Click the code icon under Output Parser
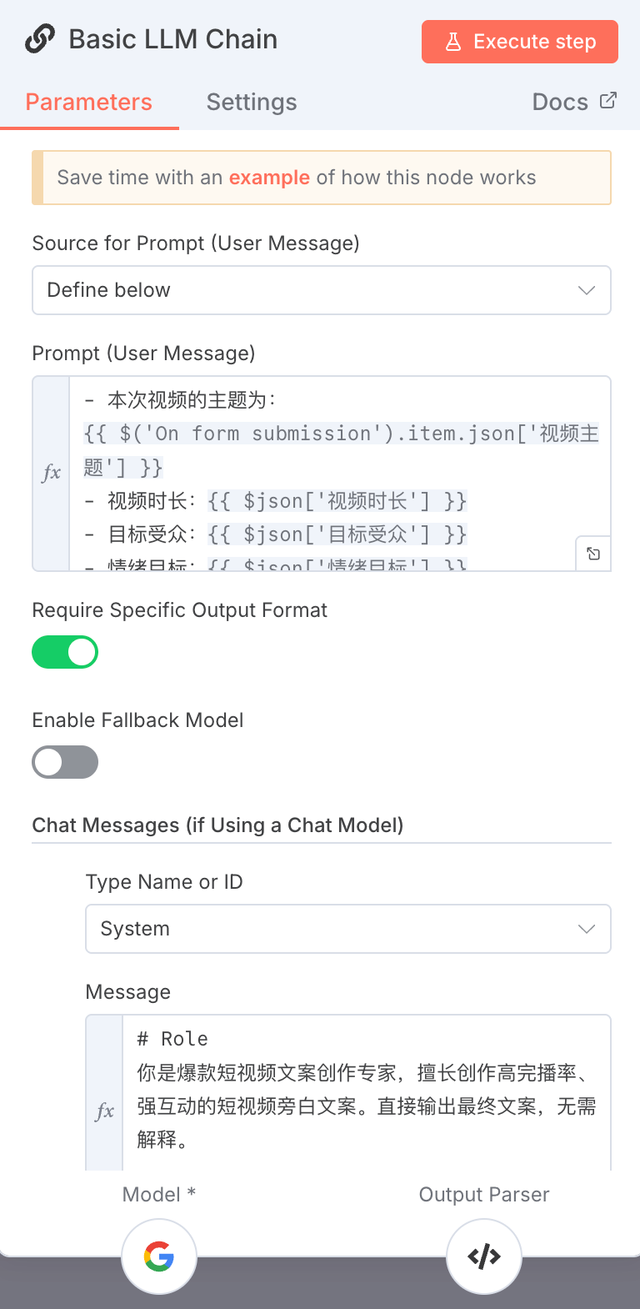Screen dimensions: 640x1309 tap(483, 1256)
